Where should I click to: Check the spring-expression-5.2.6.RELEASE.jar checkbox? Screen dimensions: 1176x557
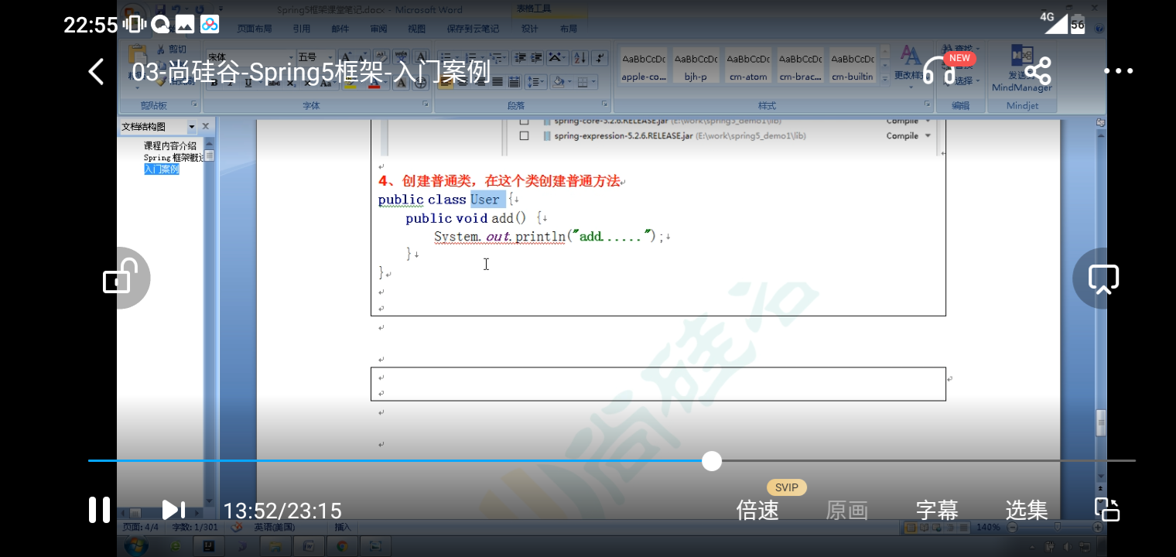(524, 136)
